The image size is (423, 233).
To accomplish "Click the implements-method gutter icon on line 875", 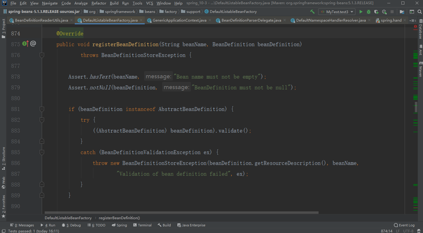I will coord(25,44).
